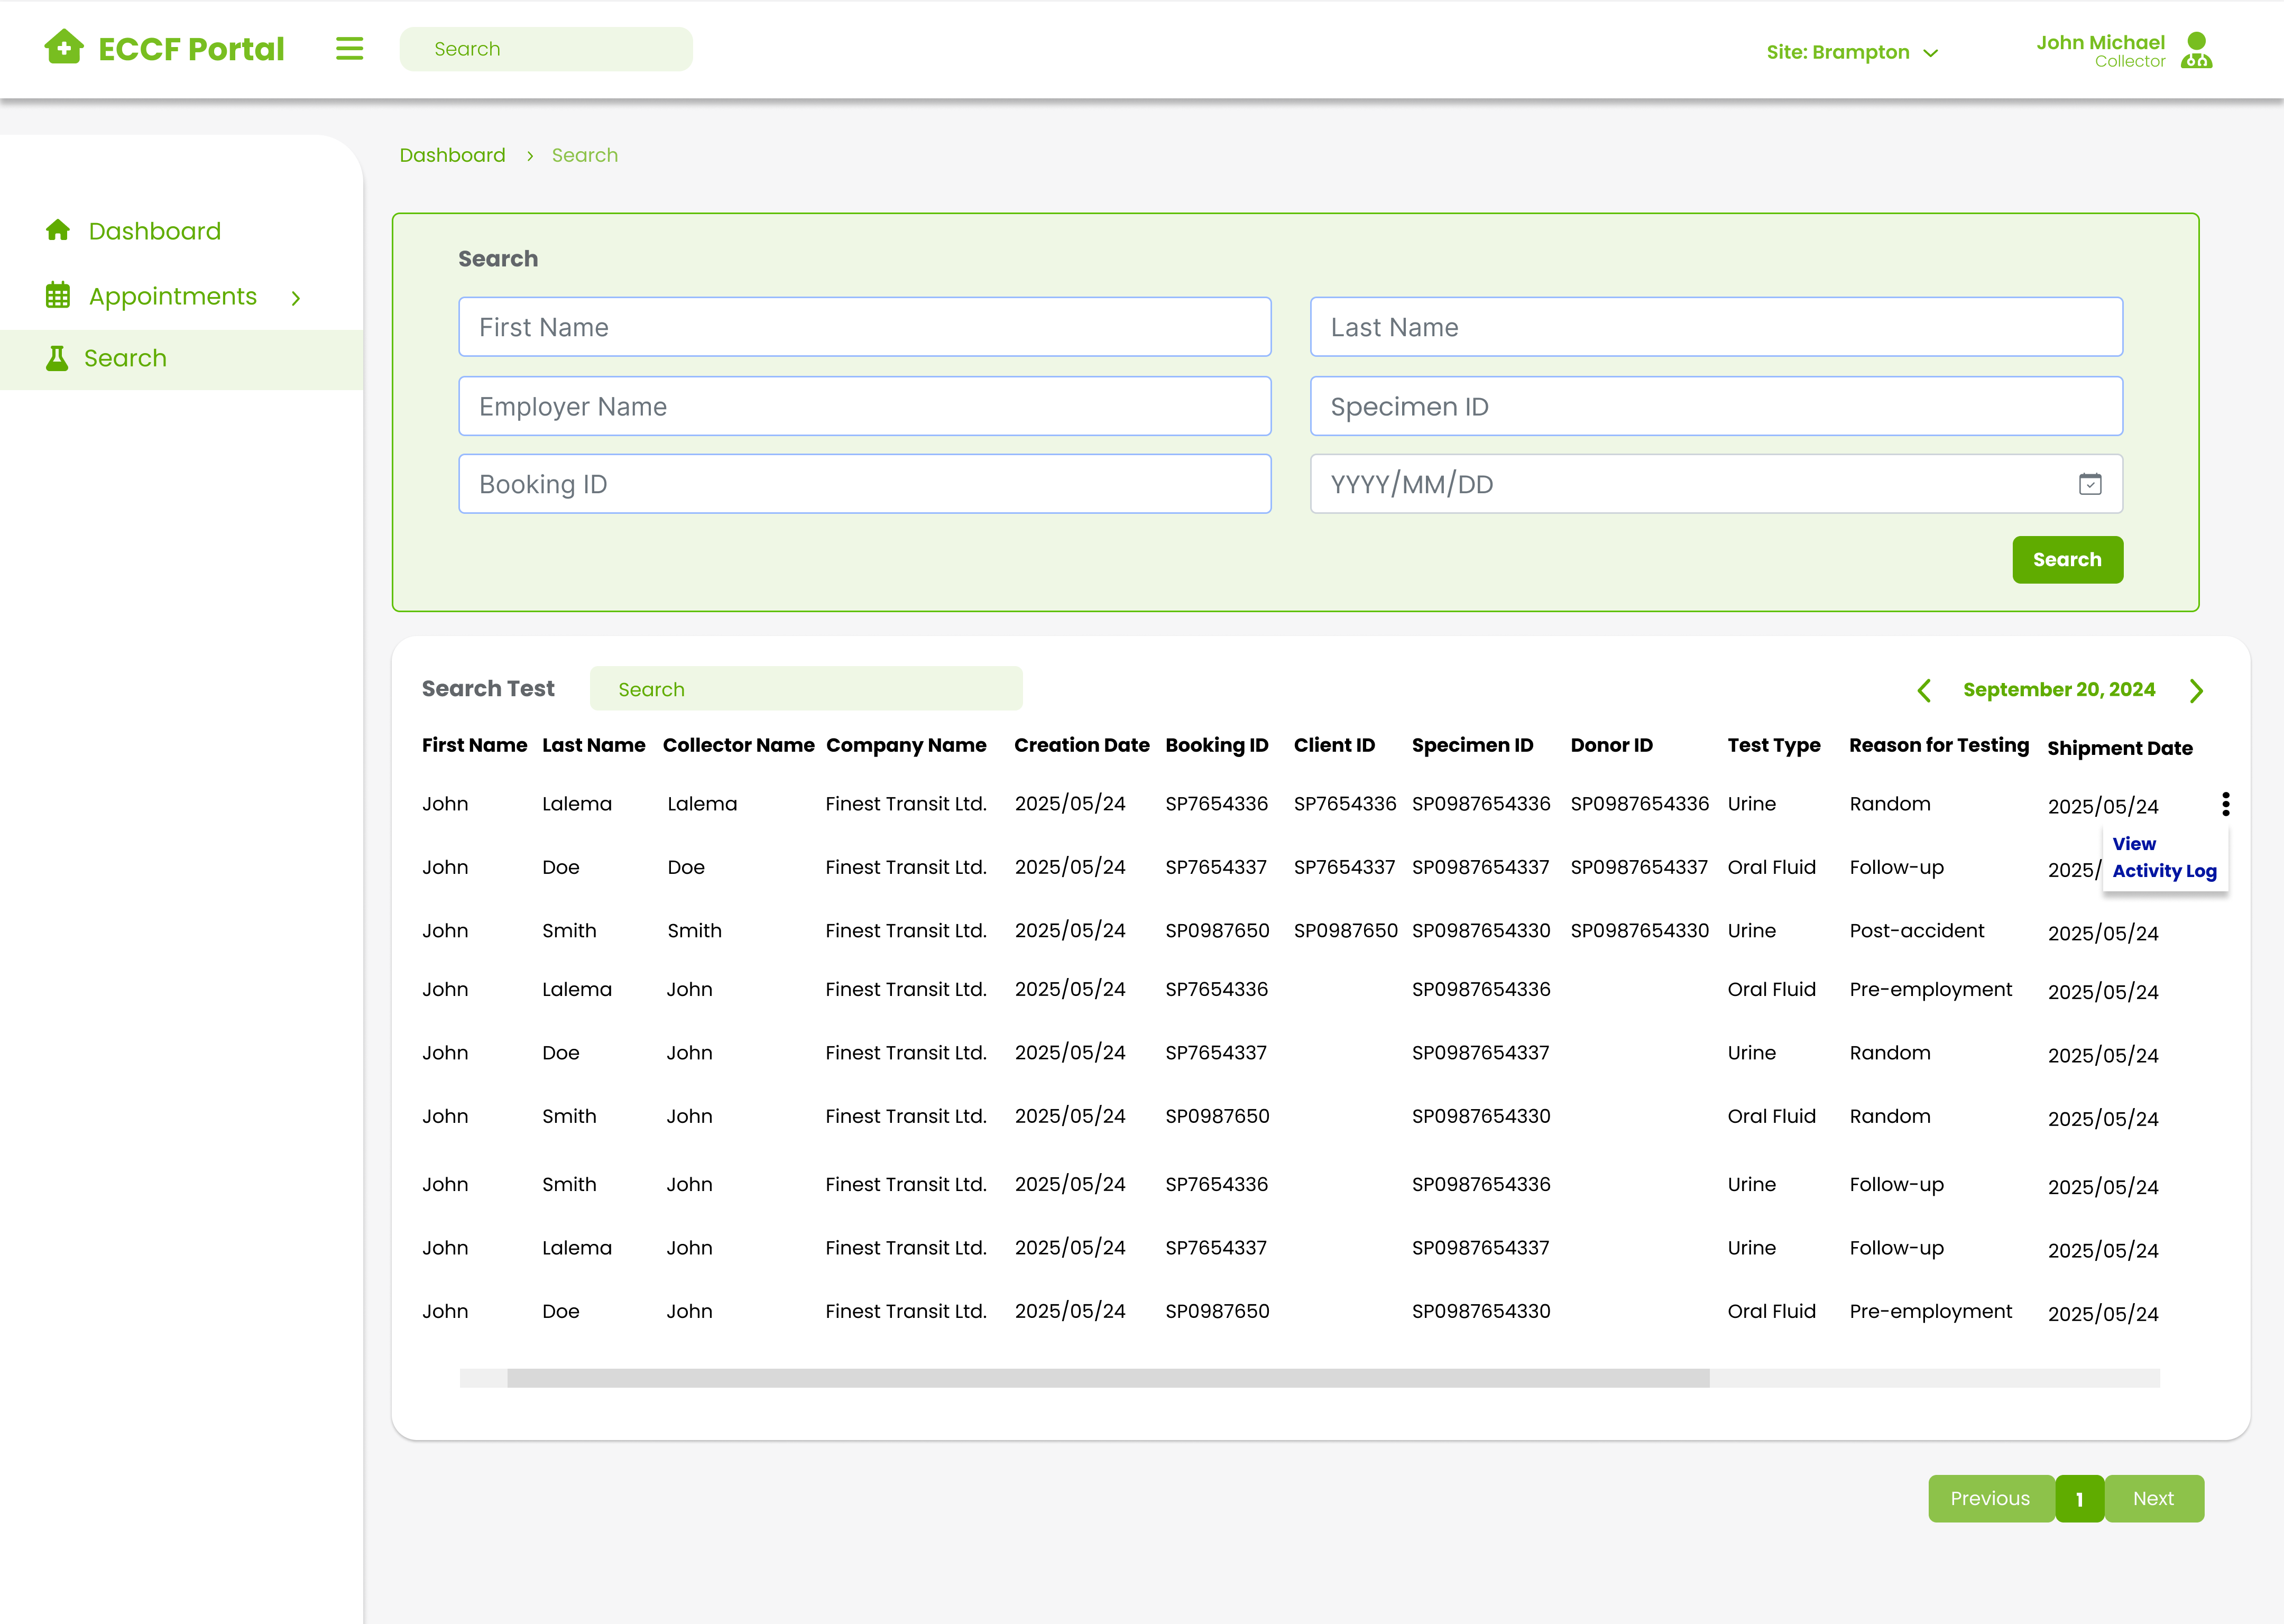Click the Collector Name column header

point(738,746)
